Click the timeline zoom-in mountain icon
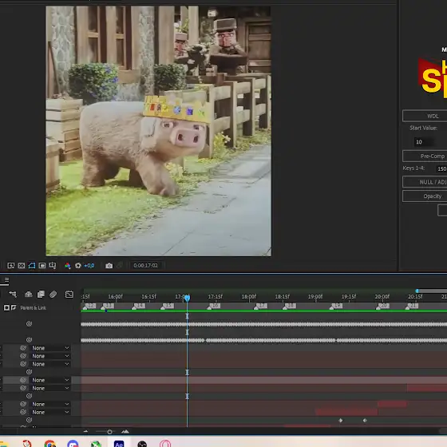 point(125,432)
